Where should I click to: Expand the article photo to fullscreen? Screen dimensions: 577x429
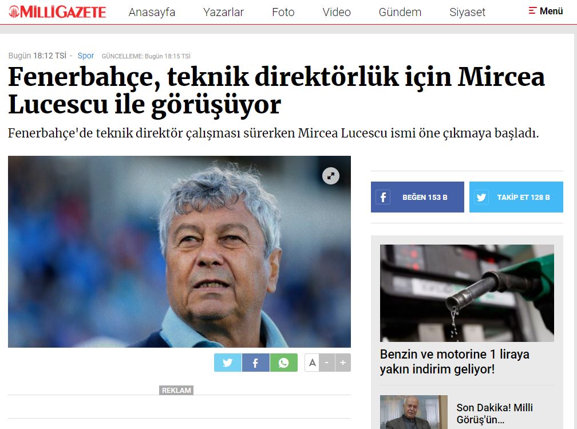point(330,176)
